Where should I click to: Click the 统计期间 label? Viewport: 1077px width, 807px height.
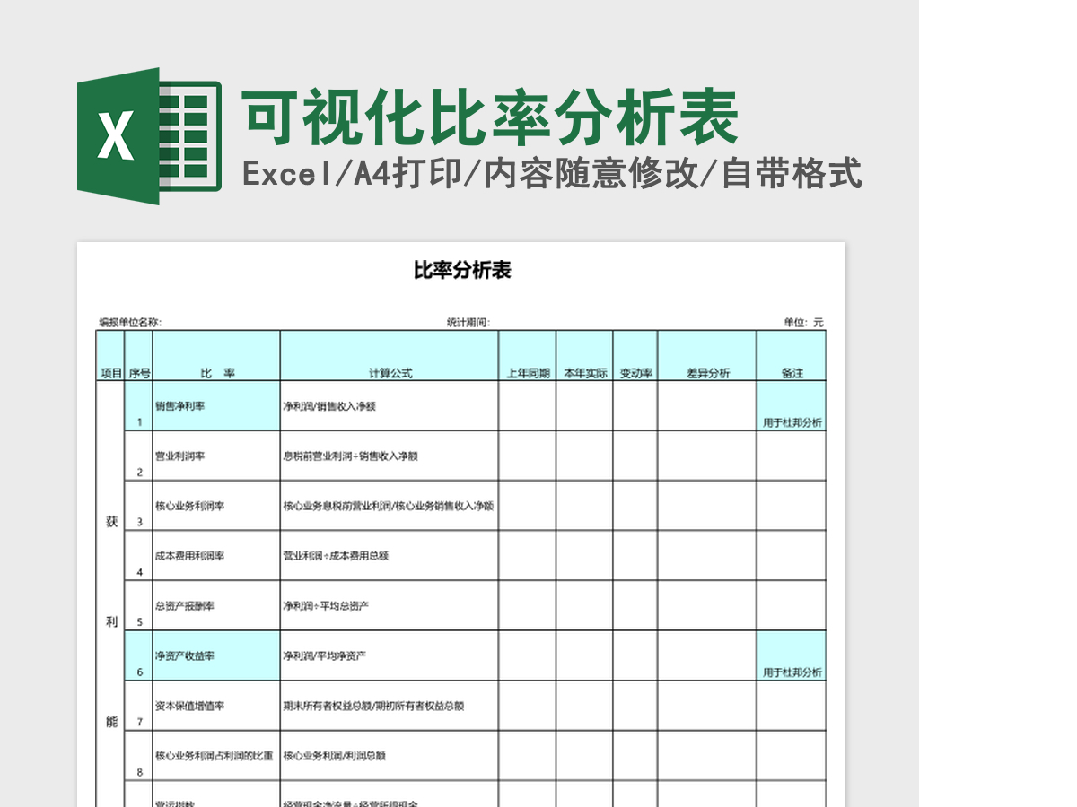[x=468, y=322]
